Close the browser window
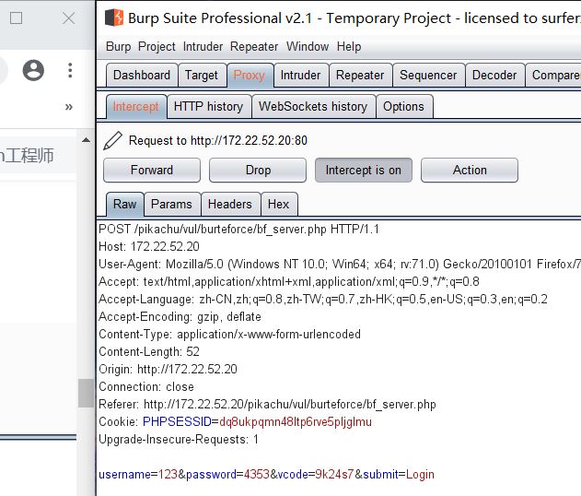The height and width of the screenshot is (496, 581). pos(68,18)
